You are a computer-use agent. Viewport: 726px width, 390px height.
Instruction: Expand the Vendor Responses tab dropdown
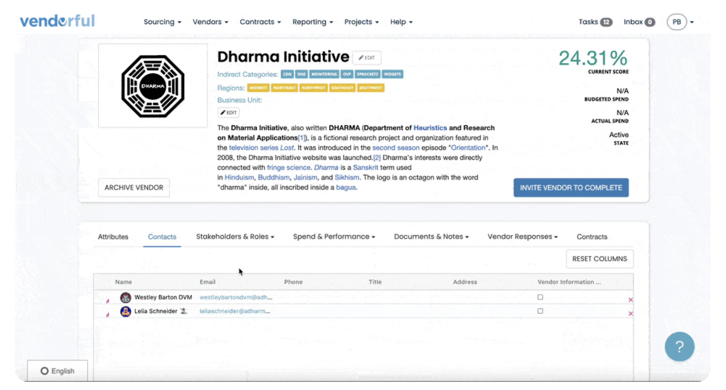coord(523,237)
